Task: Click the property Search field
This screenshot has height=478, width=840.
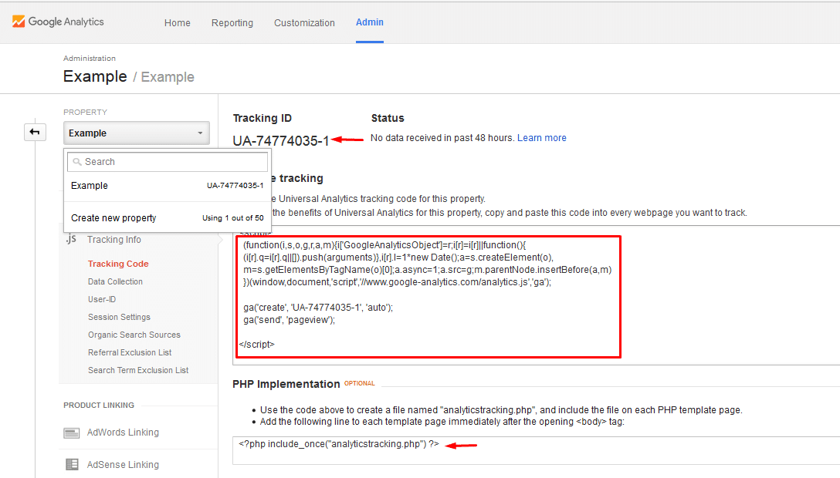Action: pos(167,161)
